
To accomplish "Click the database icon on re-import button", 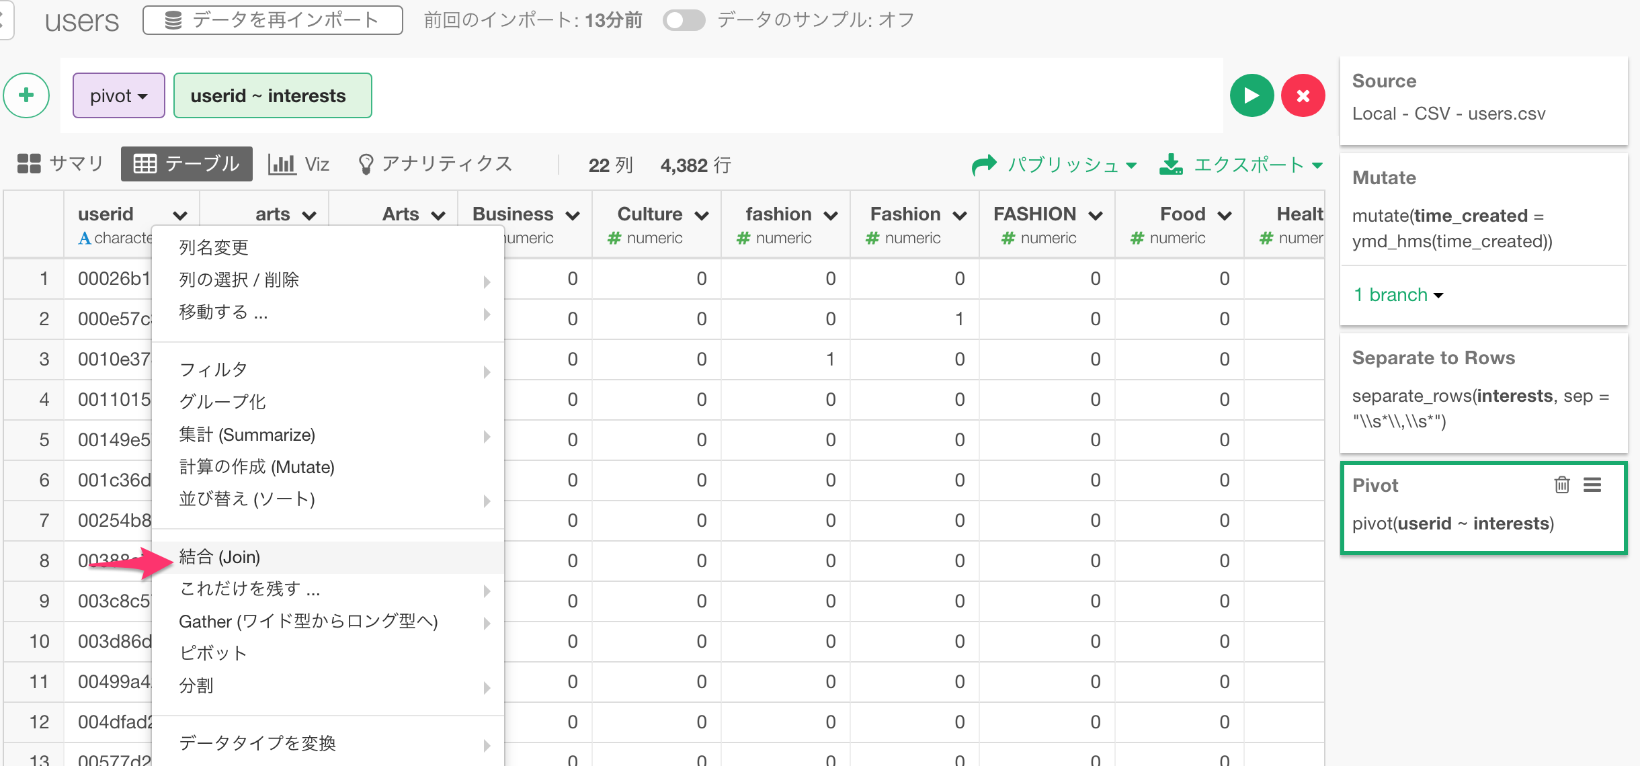I will [x=173, y=20].
